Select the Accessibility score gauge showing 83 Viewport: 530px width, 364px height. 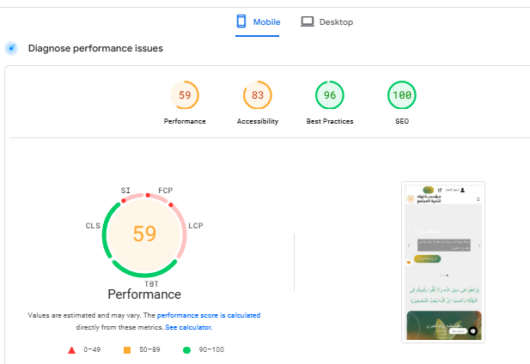pos(258,95)
